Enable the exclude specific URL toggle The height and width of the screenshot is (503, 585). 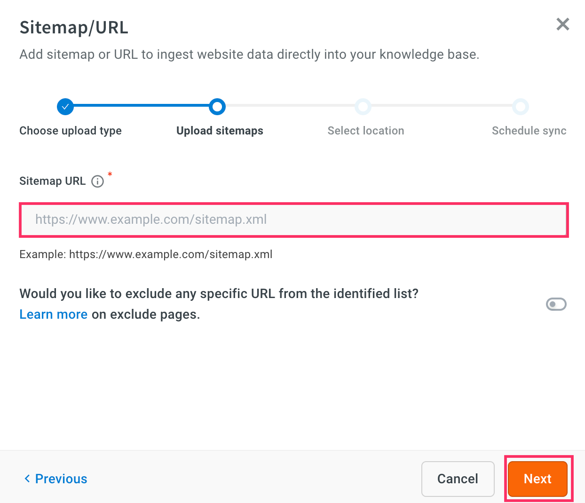point(556,304)
